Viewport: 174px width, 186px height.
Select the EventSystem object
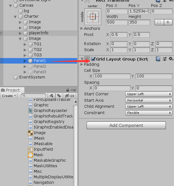click(x=32, y=77)
